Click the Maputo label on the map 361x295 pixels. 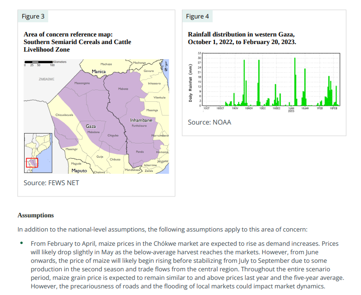tap(78, 170)
